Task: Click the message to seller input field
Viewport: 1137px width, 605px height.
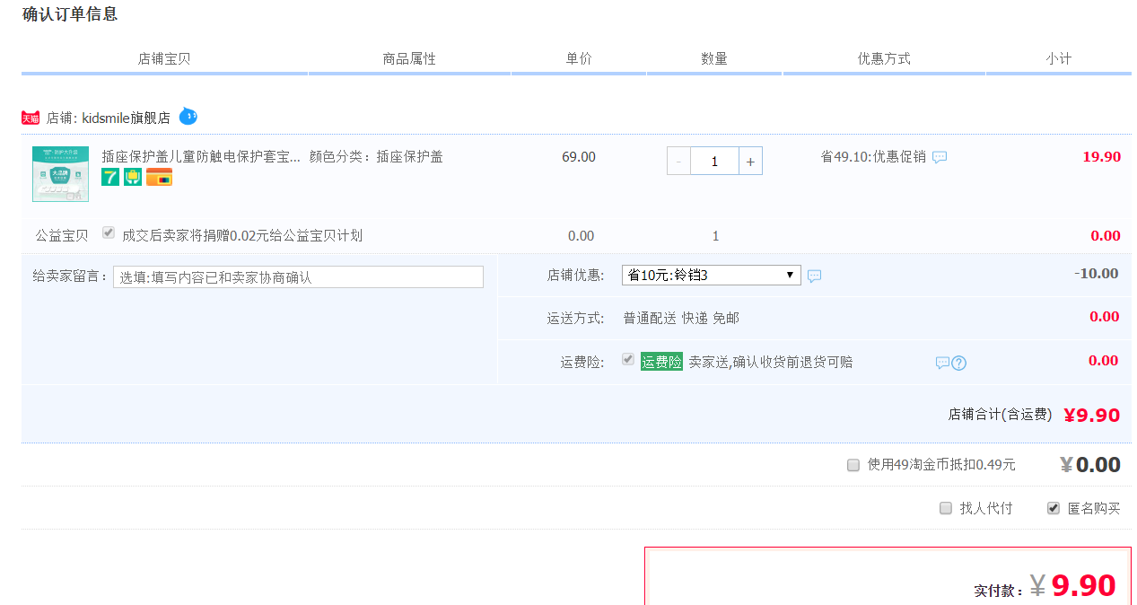Action: click(298, 277)
